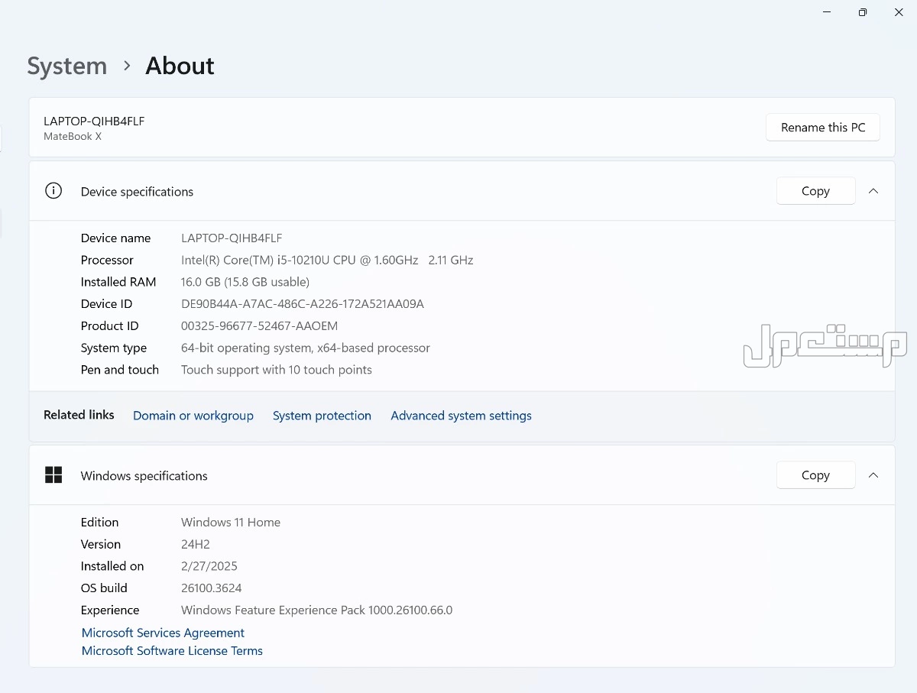Copy the Windows specifications
The image size is (917, 693).
[x=815, y=475]
